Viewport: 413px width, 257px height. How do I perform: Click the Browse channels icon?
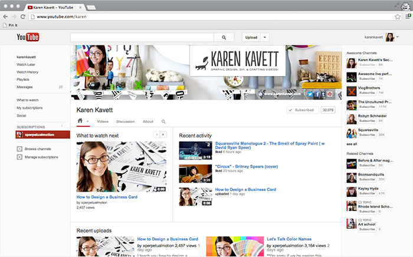19,149
